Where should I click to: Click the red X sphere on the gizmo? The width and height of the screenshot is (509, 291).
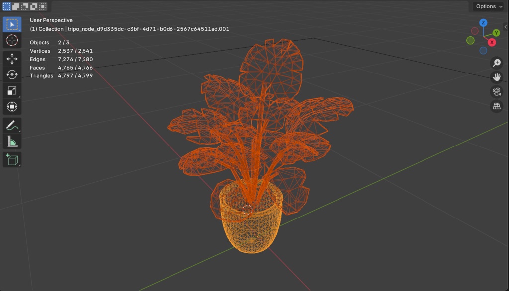pos(492,42)
